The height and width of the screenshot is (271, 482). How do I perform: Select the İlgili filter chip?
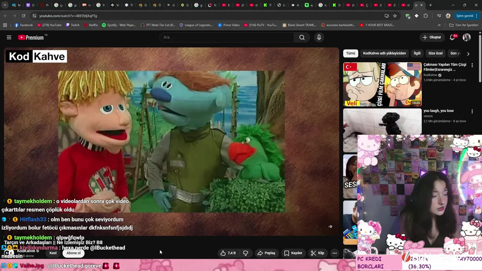click(x=417, y=53)
